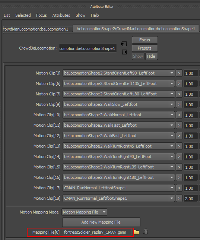The height and width of the screenshot is (240, 200).
Task: Click the Add New Mapping File button
Action: (101, 222)
